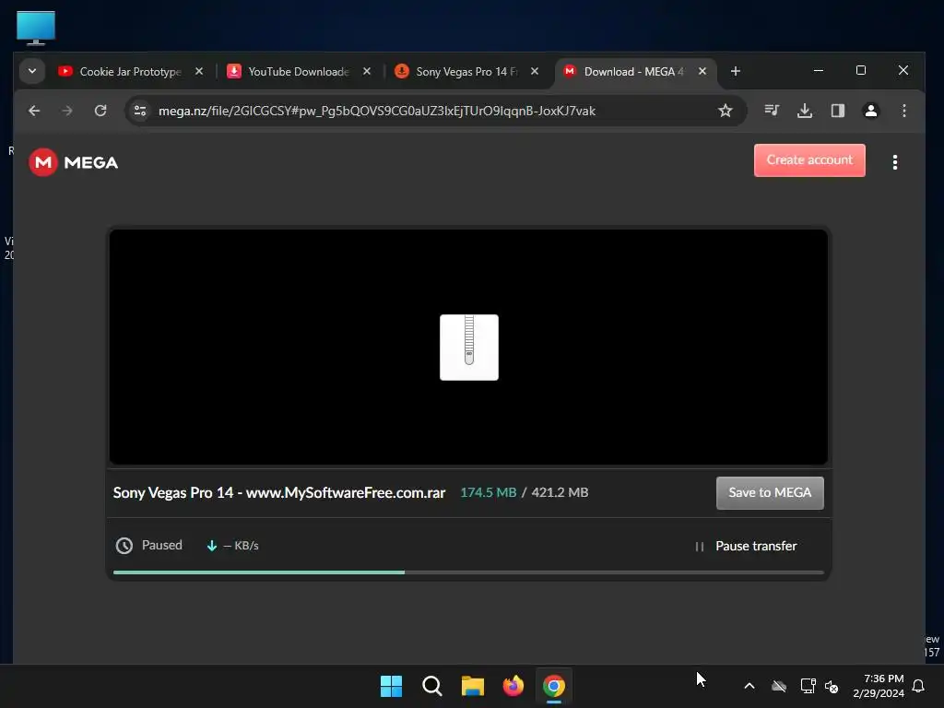Click the Create account button

pyautogui.click(x=809, y=160)
